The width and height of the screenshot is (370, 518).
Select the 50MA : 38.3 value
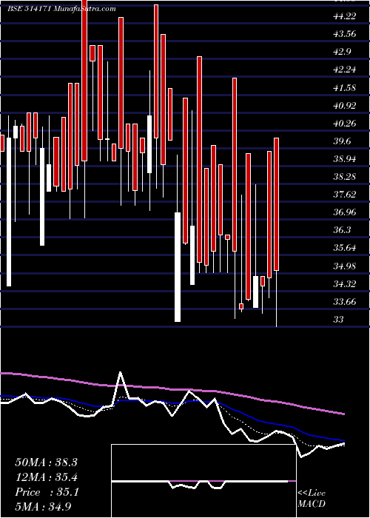coord(46,462)
